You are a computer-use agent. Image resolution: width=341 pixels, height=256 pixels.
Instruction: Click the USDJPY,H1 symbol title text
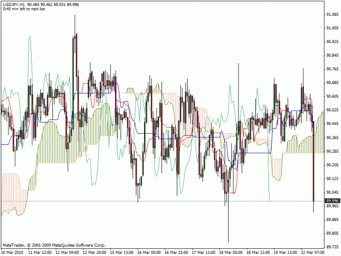tap(14, 4)
